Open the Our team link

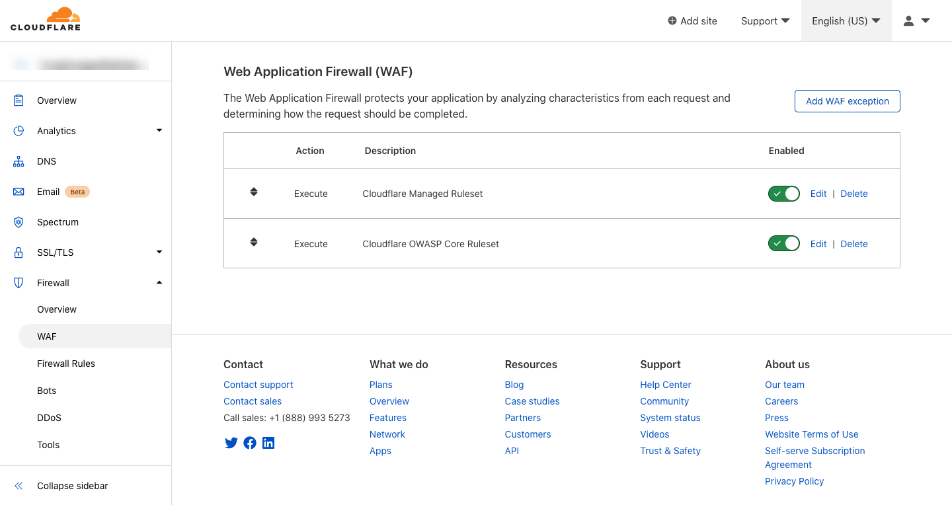[785, 385]
